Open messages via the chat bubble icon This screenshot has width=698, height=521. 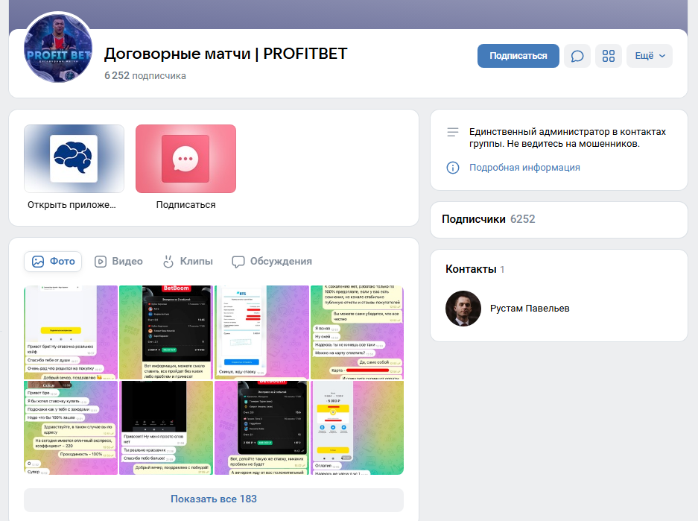pos(577,56)
